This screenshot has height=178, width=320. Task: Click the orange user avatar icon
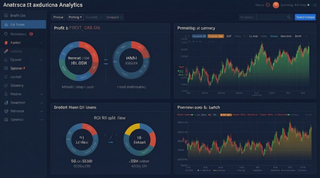coord(276,5)
